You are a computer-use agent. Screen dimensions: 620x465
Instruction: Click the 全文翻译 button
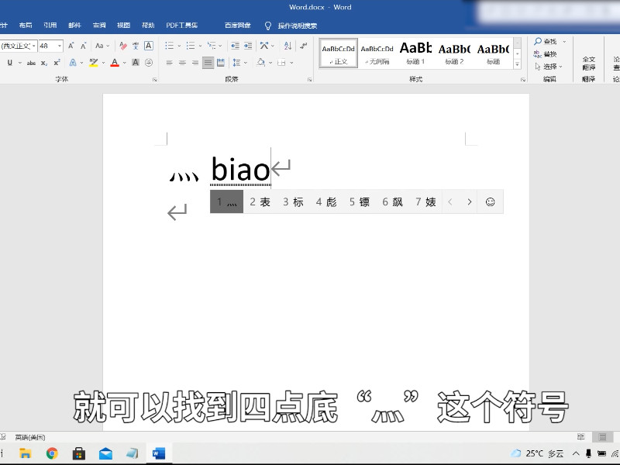589,63
